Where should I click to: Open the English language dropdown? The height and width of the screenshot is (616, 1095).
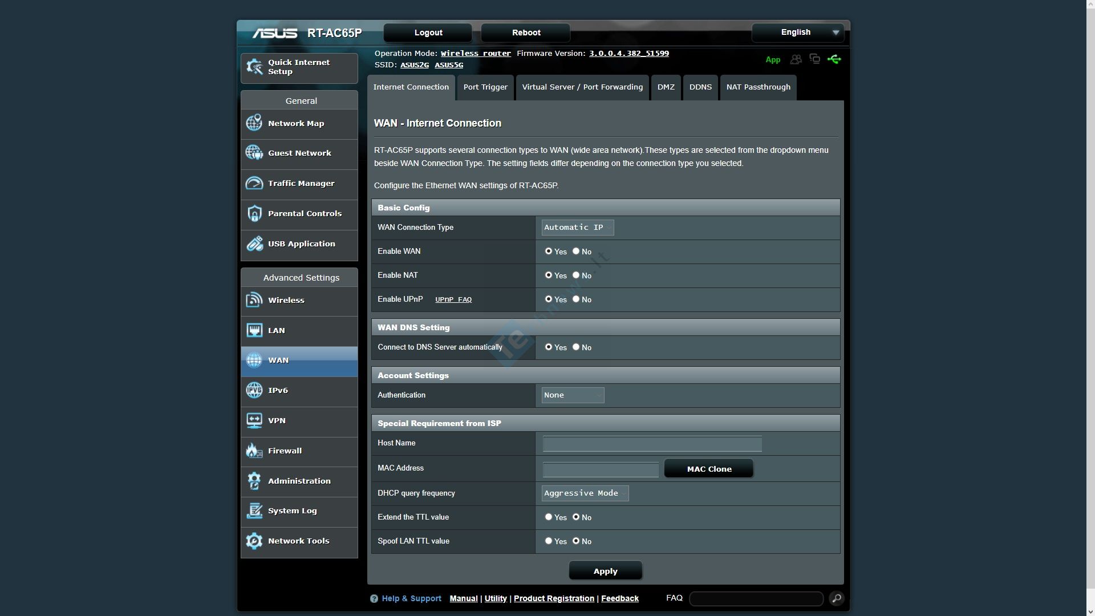pyautogui.click(x=798, y=33)
